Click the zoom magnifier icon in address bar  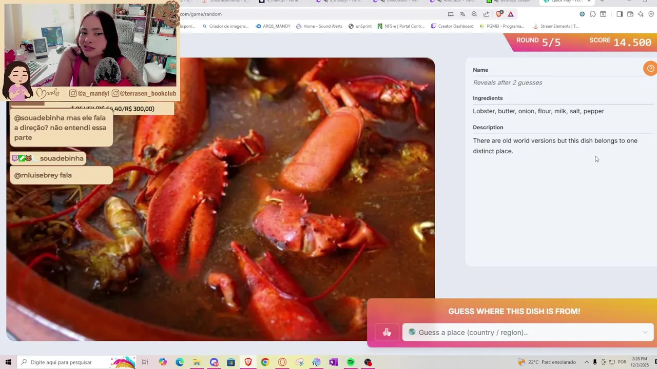tap(474, 14)
